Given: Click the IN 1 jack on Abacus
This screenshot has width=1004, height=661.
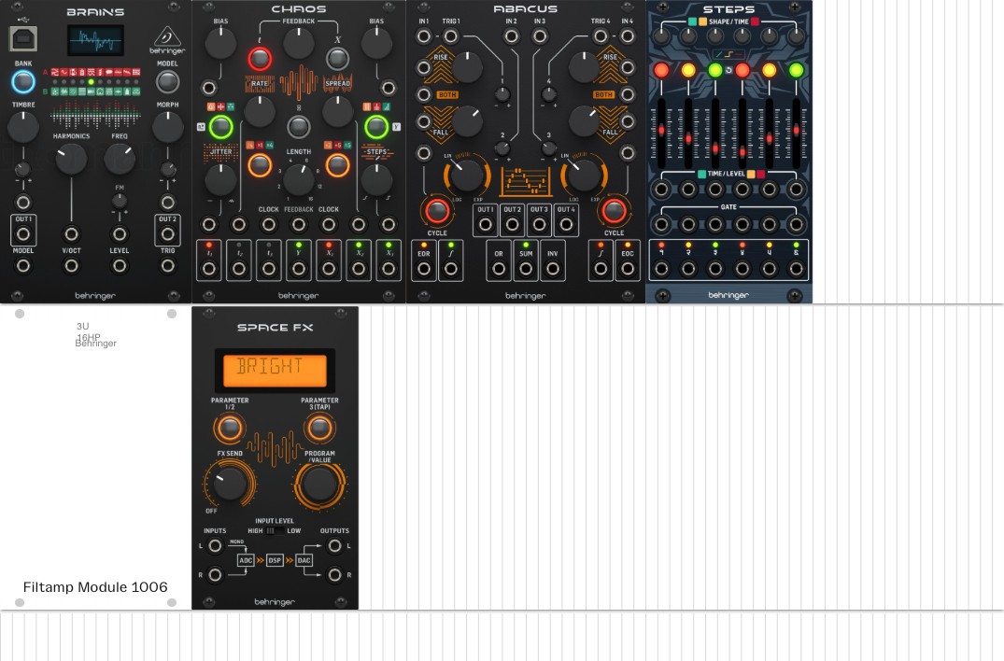Looking at the screenshot, I should [424, 36].
